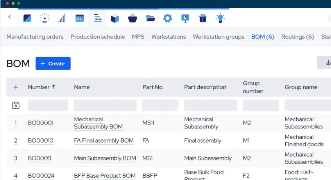Open the Routings (6) tab
Image resolution: width=331 pixels, height=180 pixels.
pyautogui.click(x=298, y=37)
